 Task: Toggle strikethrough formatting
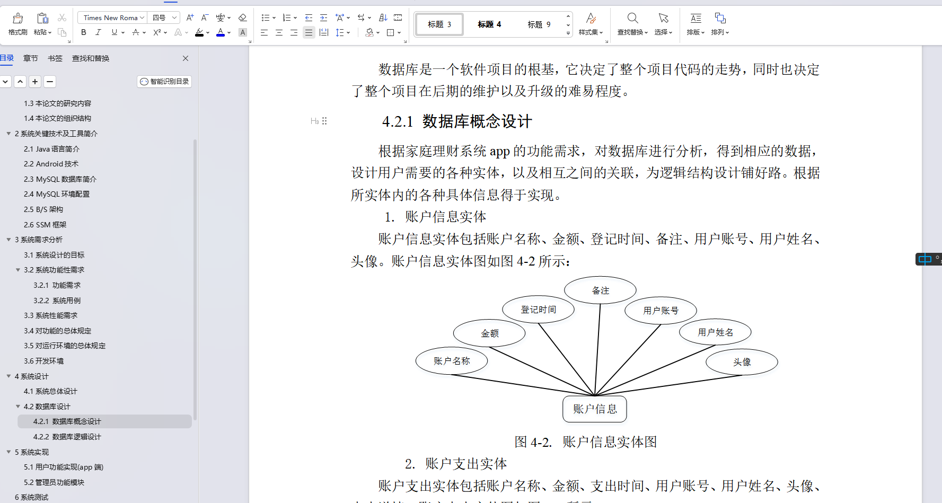[136, 32]
